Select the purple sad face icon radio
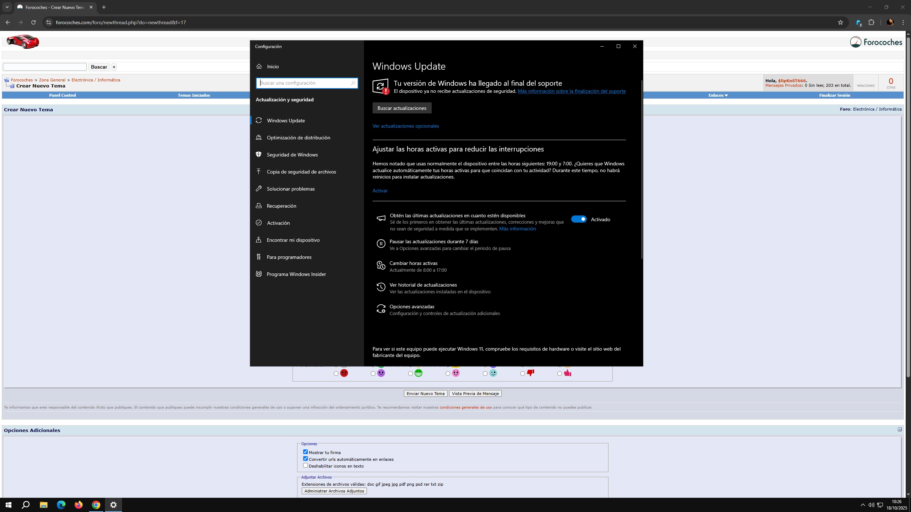The image size is (911, 512). [373, 374]
